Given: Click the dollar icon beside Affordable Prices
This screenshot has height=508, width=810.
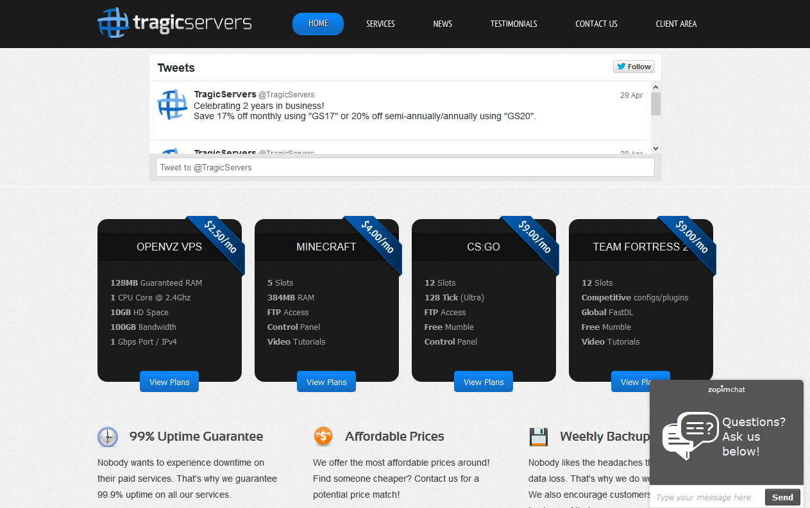Looking at the screenshot, I should coord(323,436).
